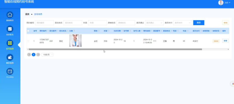Image resolution: width=234 pixels, height=104 pixels.
Task: Sort table by 性别 column arrows
Action: 178,31
